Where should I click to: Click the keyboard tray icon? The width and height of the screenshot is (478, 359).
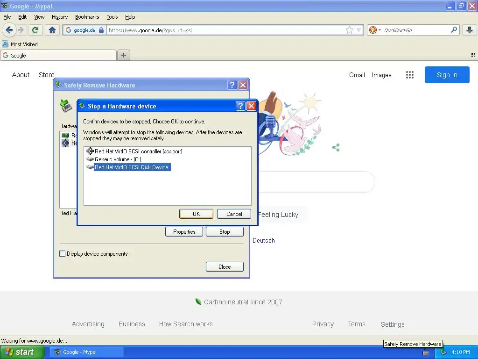[x=426, y=352]
